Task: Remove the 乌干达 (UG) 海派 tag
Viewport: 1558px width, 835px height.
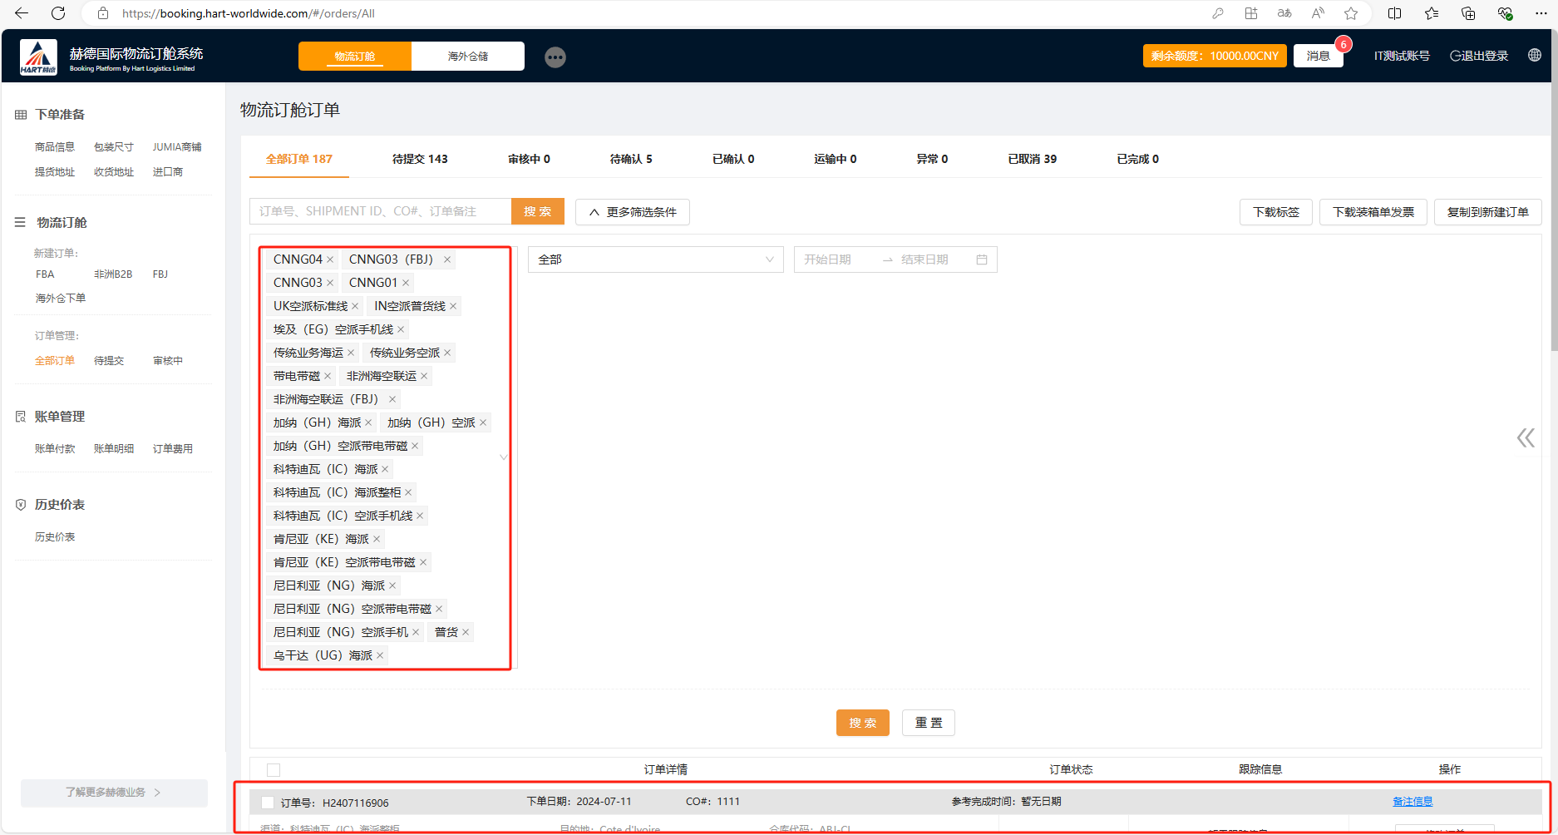Action: 380,655
